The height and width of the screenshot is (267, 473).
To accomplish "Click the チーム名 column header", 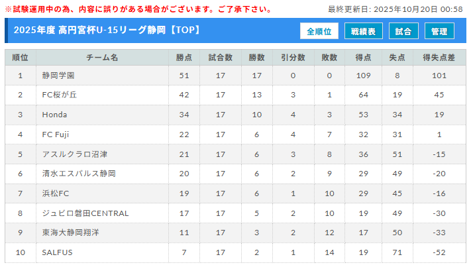I will pos(102,58).
